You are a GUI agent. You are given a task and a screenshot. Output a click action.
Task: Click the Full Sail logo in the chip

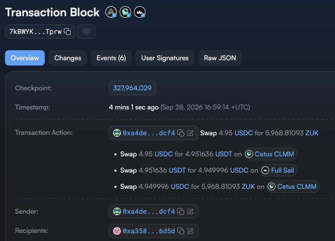point(265,170)
